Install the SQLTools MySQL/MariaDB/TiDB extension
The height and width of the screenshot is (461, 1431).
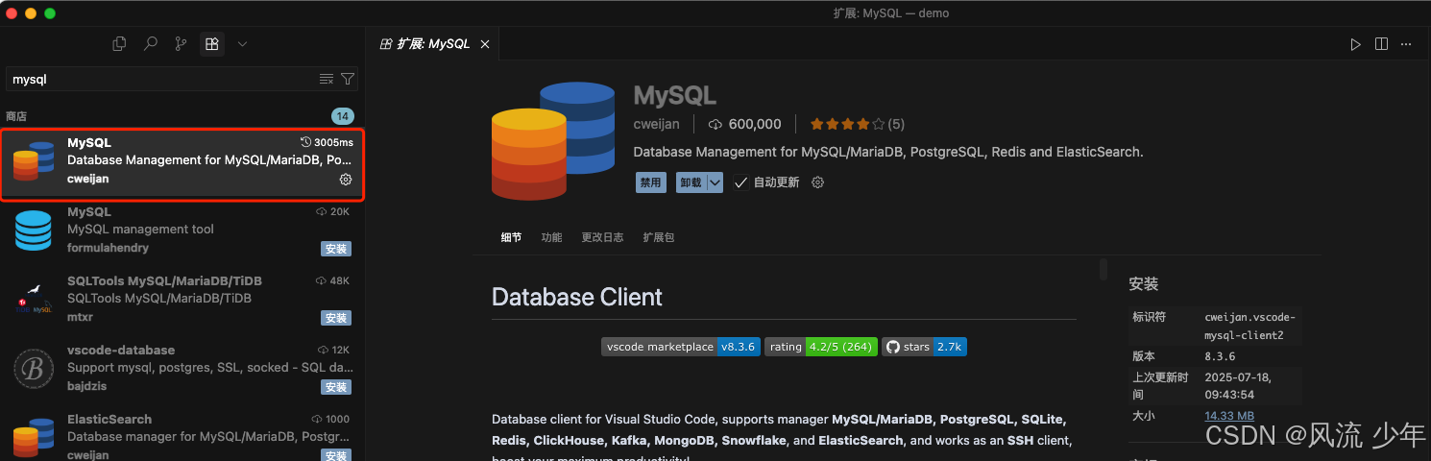click(336, 318)
